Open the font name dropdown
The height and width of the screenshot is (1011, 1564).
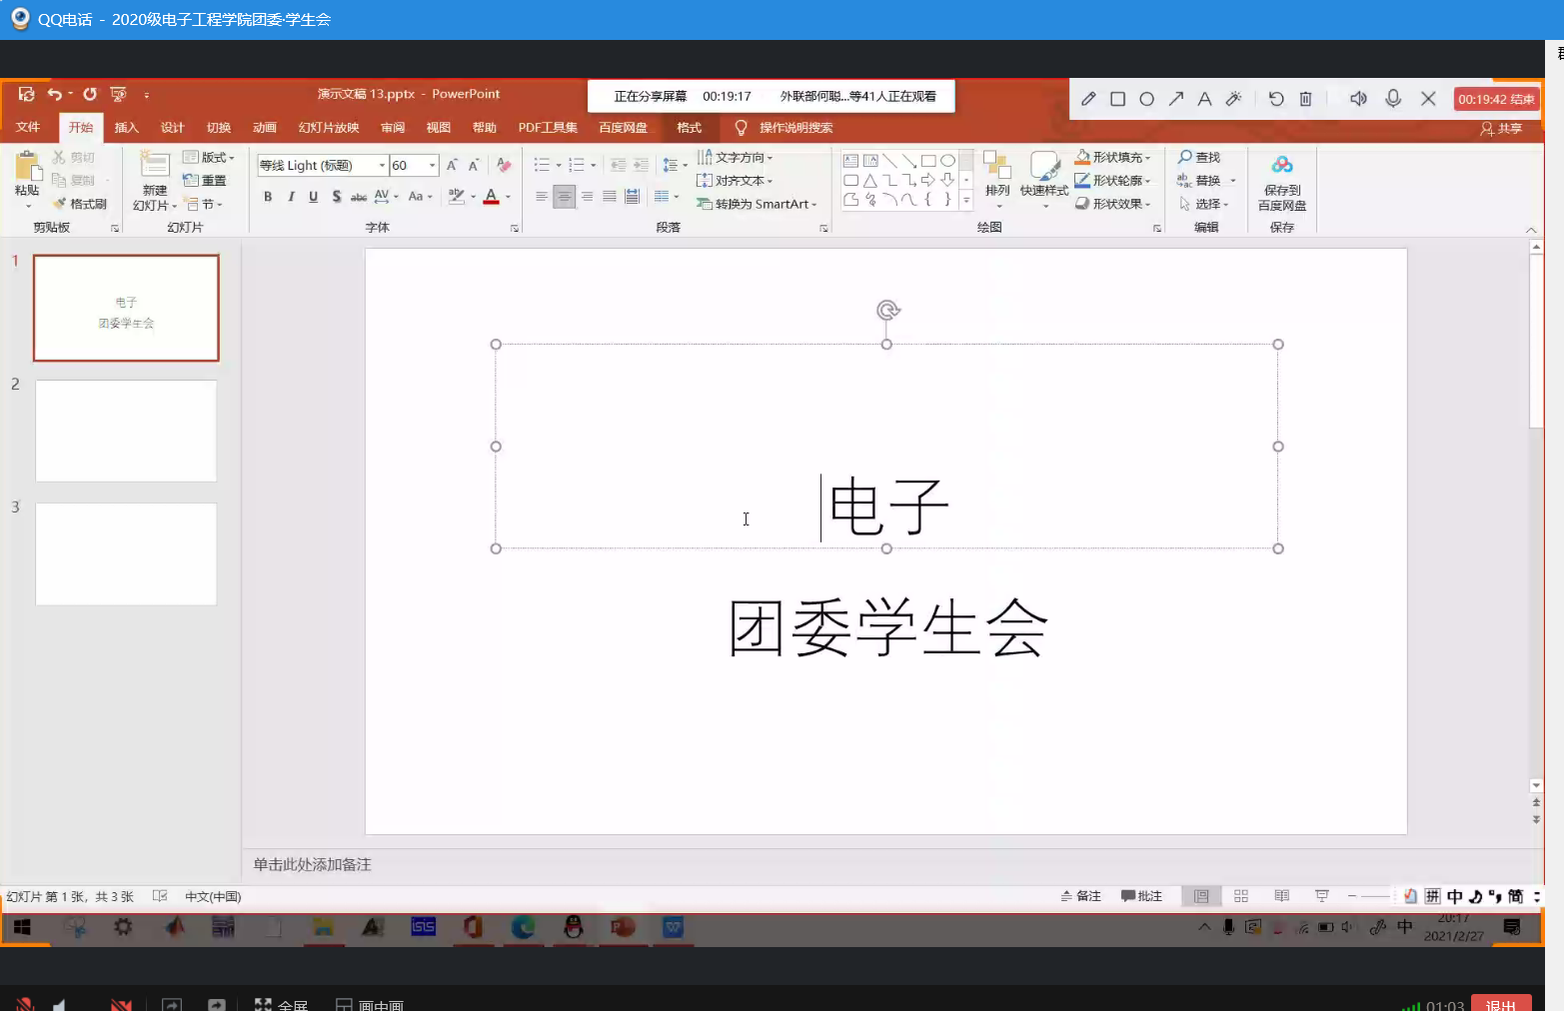[382, 166]
